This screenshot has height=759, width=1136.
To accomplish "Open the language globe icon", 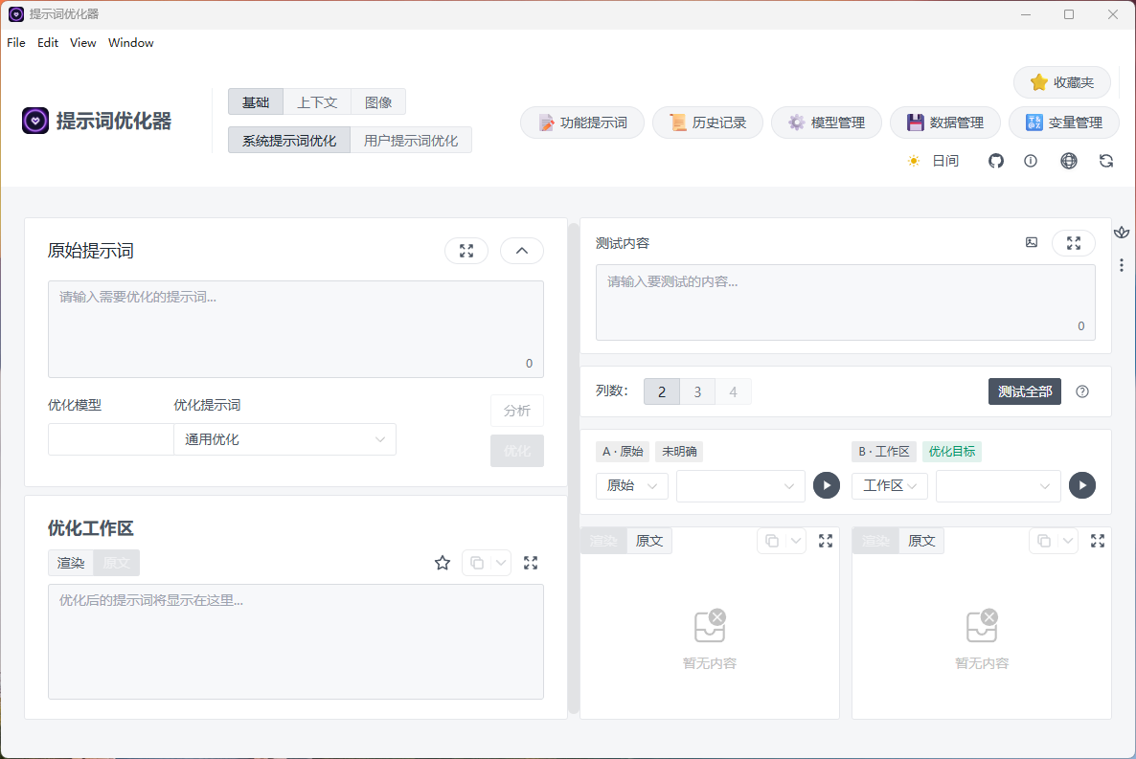I will click(1069, 161).
